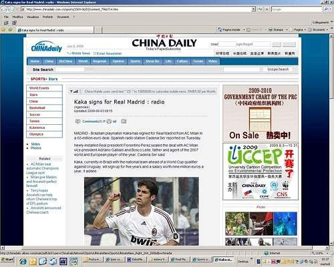Expand Pagina iniziale dropdown arrow

tap(244, 30)
